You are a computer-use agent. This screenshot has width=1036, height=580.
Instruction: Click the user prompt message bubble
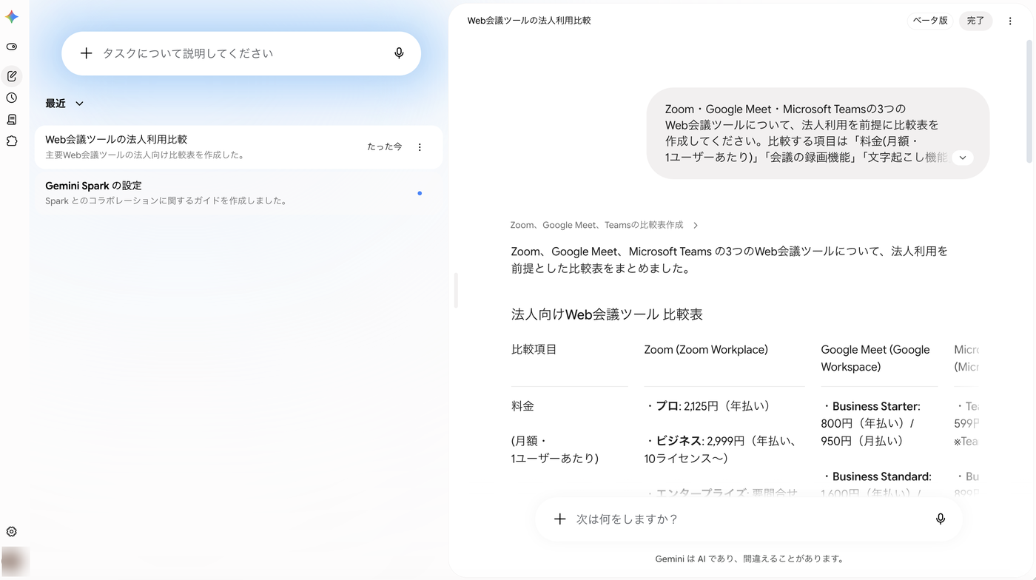point(818,133)
